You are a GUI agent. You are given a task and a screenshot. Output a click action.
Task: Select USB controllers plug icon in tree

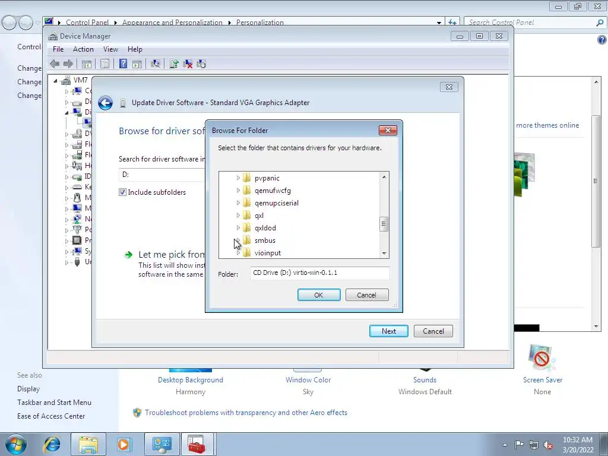(77, 262)
